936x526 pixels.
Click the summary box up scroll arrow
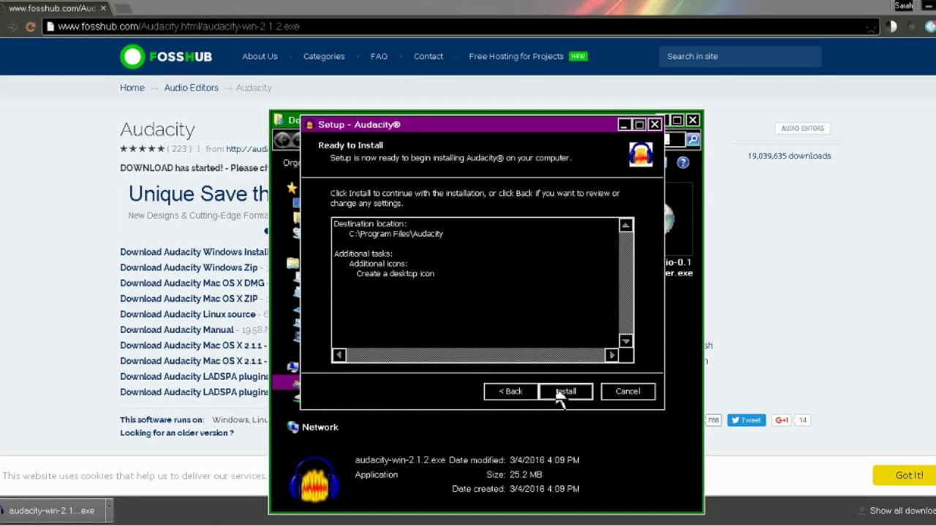626,225
